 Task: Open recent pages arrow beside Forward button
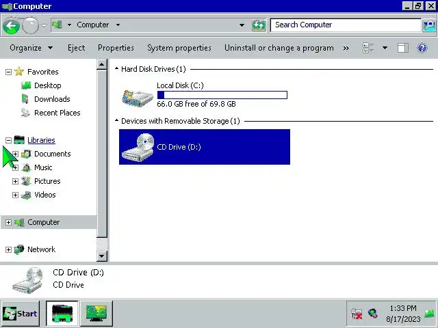point(44,25)
